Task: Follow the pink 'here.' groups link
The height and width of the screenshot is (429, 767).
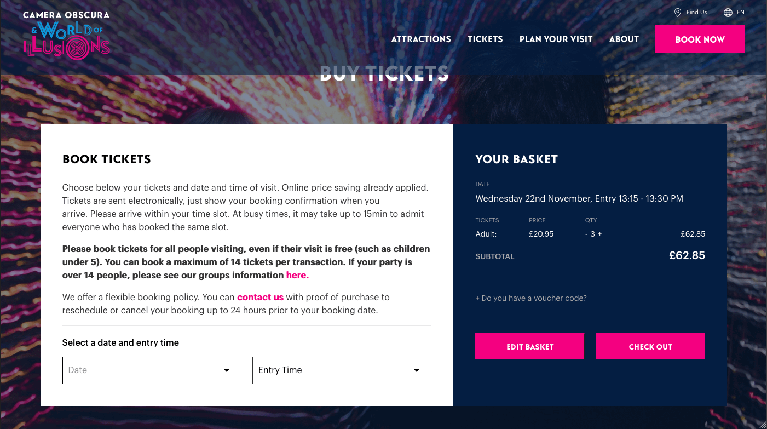Action: 297,276
